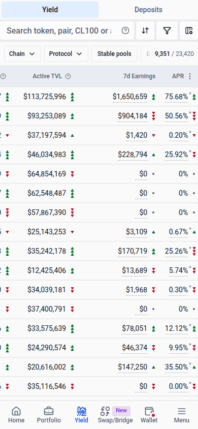The width and height of the screenshot is (198, 429).
Task: Expand the Chain dropdown
Action: tap(22, 54)
